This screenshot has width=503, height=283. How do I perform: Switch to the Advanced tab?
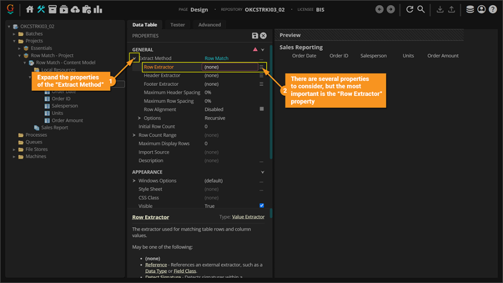(210, 25)
